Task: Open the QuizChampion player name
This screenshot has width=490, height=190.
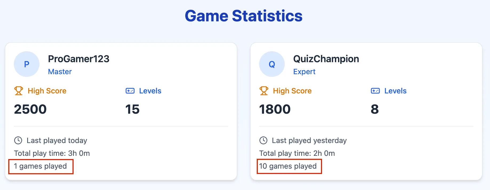Action: (x=326, y=59)
